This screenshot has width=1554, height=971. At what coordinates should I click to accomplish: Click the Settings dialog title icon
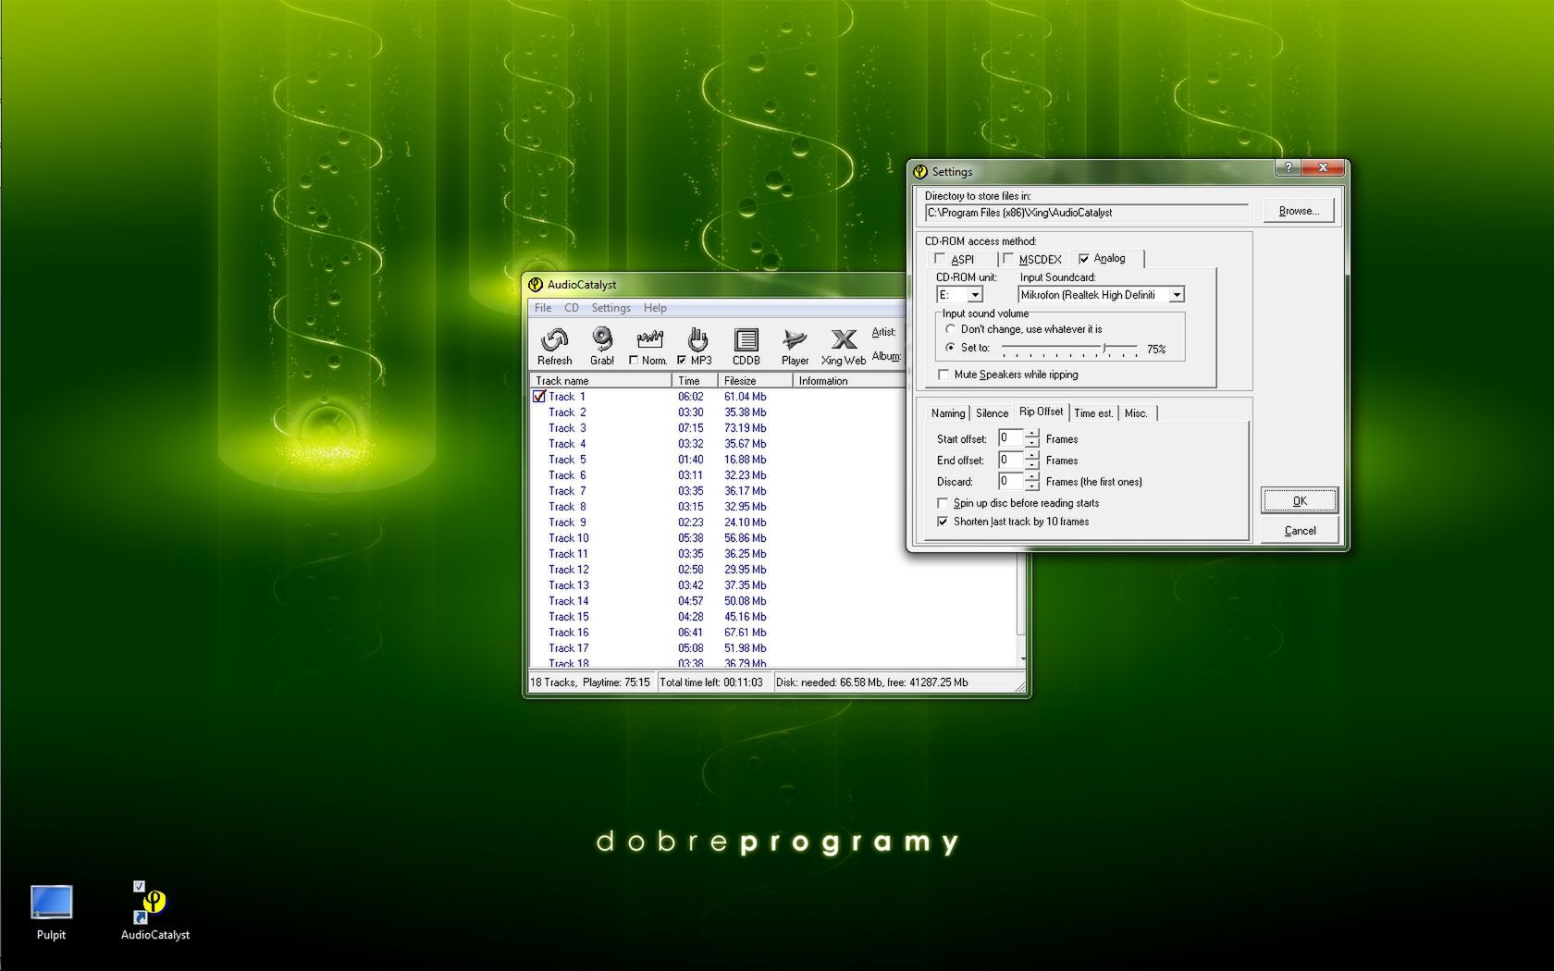click(919, 172)
